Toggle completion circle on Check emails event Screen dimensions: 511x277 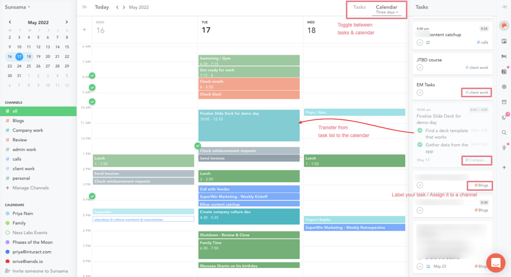(x=92, y=87)
